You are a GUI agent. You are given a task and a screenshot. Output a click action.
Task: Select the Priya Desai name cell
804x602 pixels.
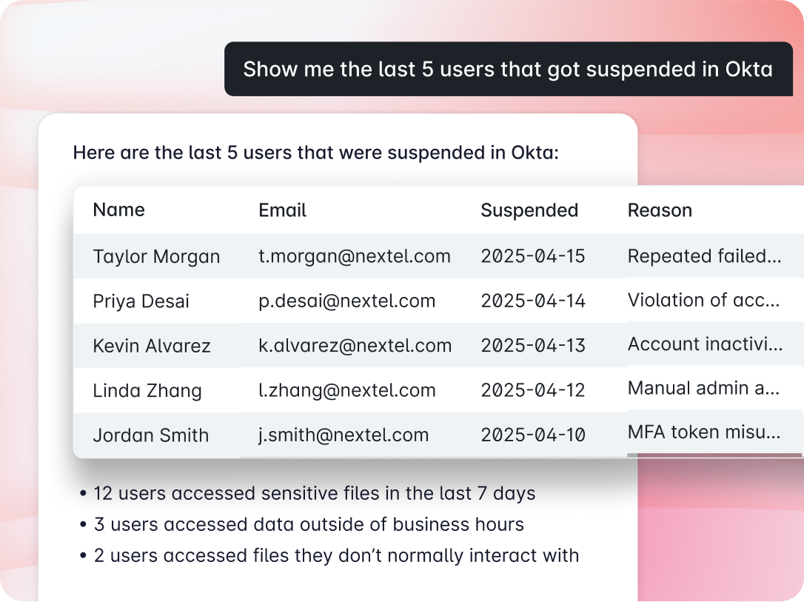141,301
